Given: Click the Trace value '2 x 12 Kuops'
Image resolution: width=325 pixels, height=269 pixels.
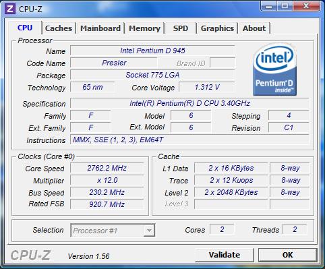Looking at the screenshot, I should click(231, 180).
